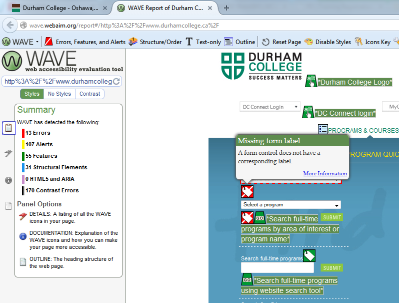
Task: Select the No Styles view toggle
Action: click(x=59, y=94)
